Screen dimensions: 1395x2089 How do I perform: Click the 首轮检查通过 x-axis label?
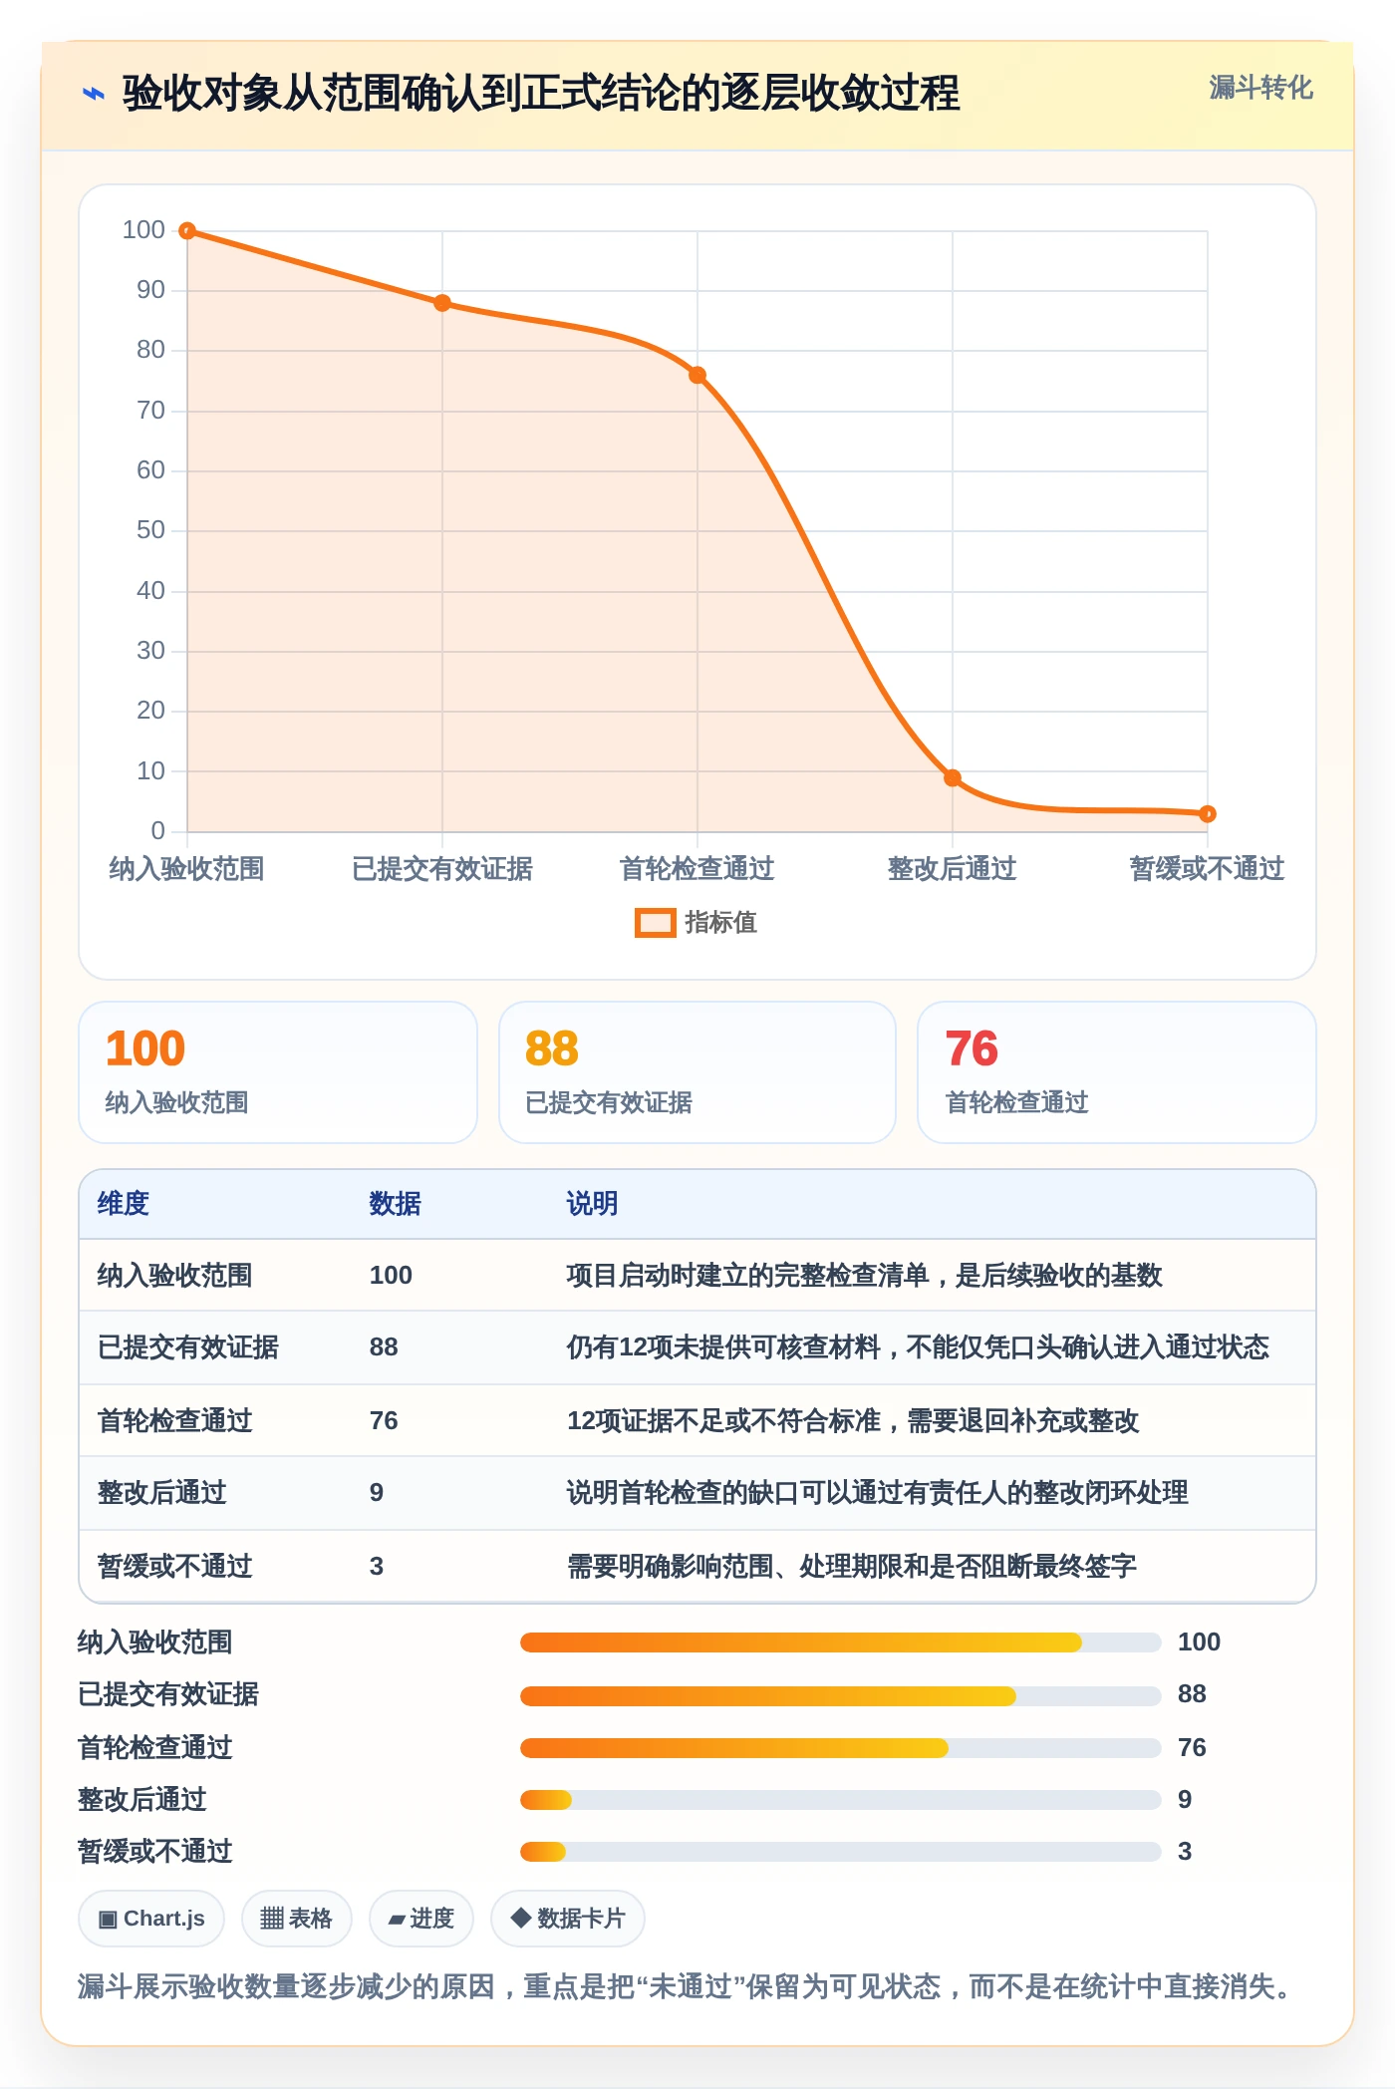(x=697, y=869)
